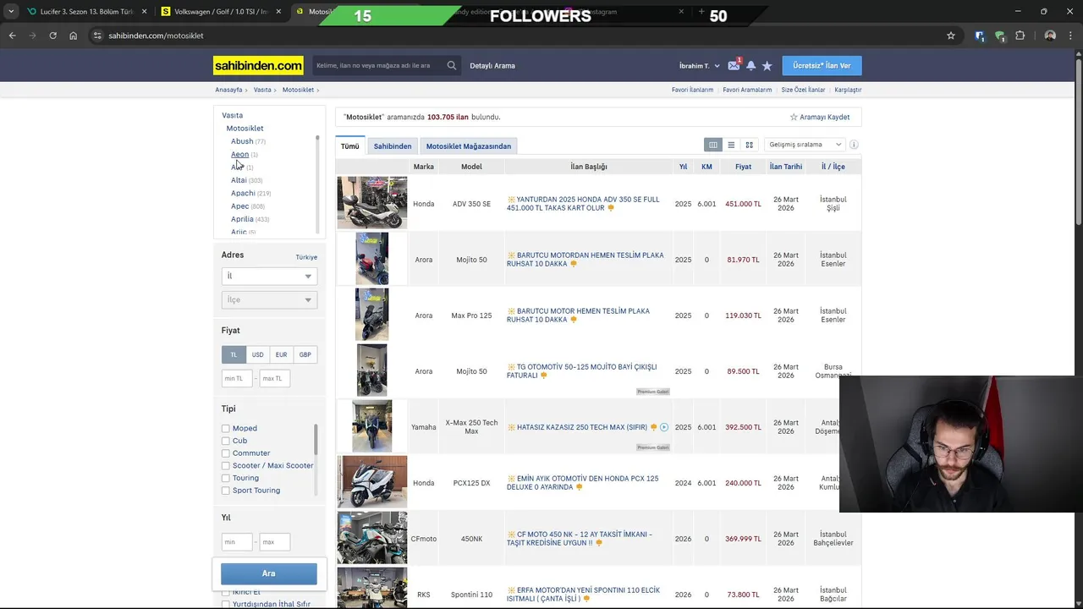This screenshot has height=609, width=1083.
Task: Click the Vasıta breadcrumb link
Action: (262, 90)
